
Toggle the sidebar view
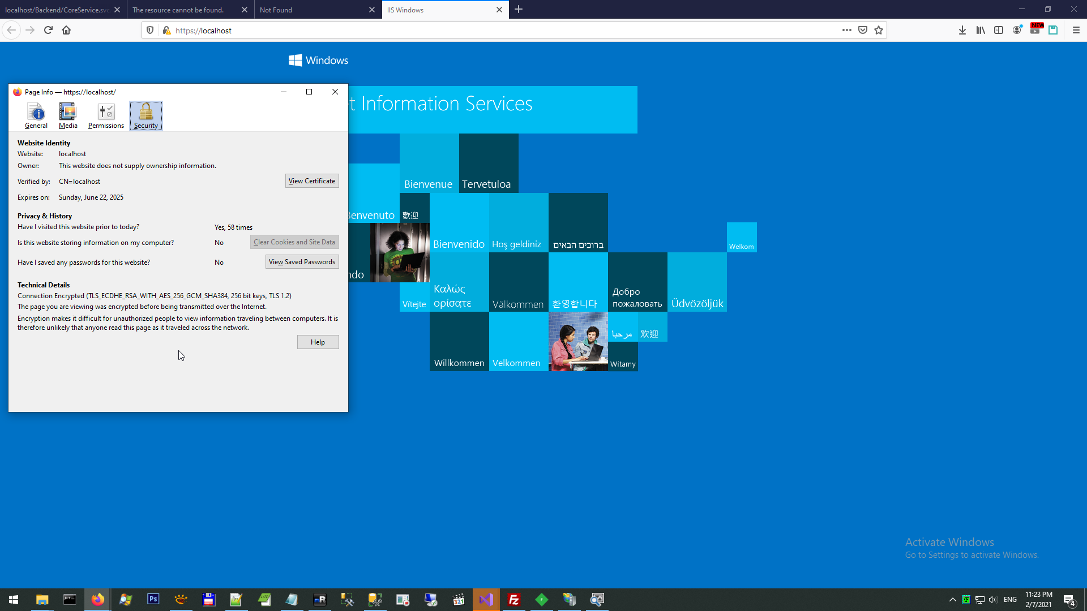coord(999,31)
